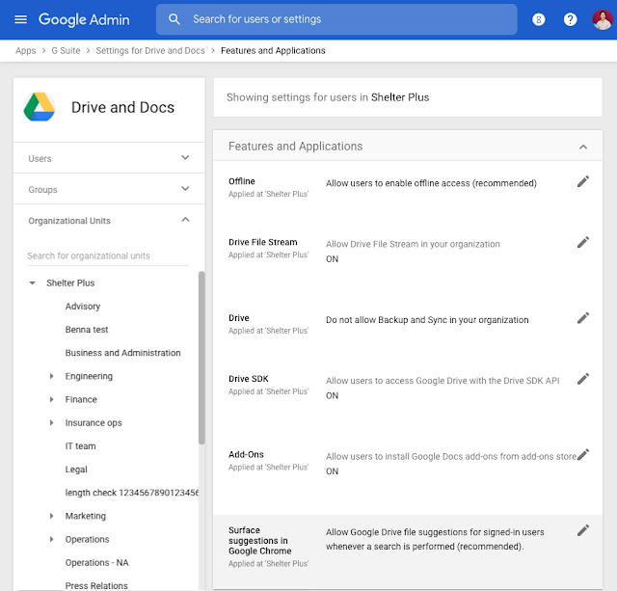Select the Legal org unit

(76, 469)
